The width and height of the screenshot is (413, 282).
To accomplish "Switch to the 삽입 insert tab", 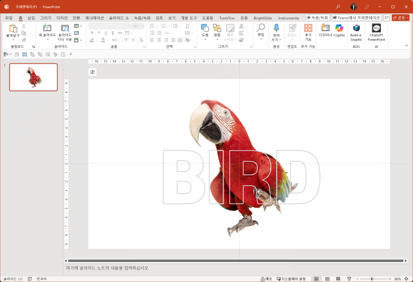I will coord(31,18).
